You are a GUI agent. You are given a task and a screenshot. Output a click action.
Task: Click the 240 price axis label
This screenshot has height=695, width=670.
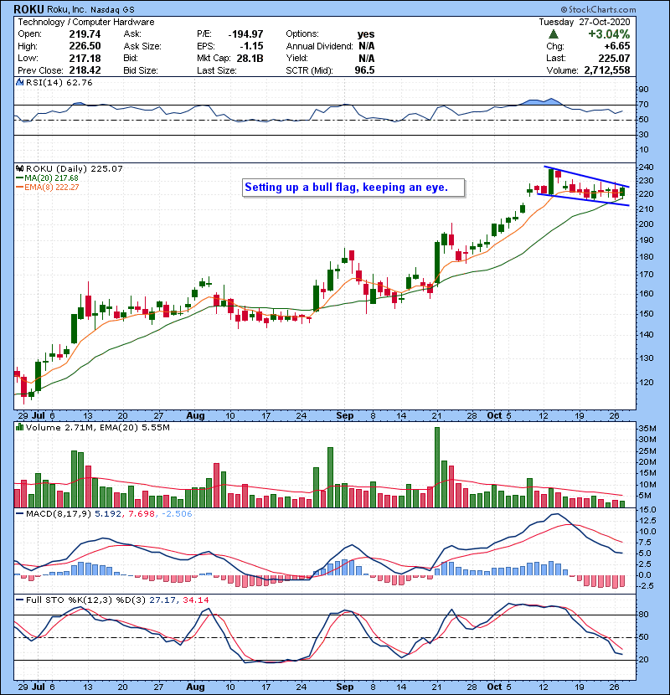[646, 167]
